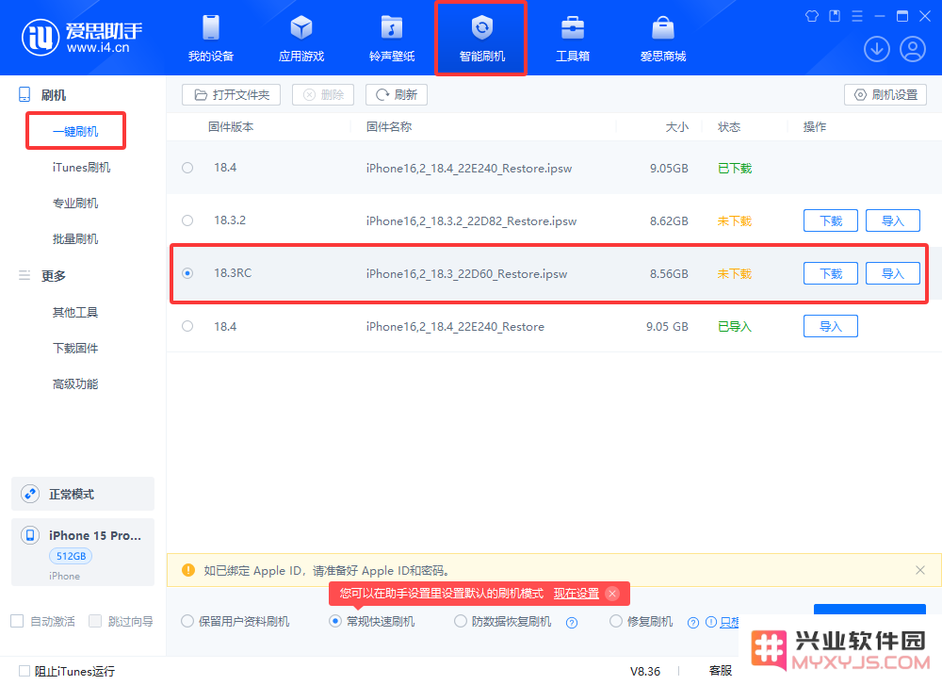The width and height of the screenshot is (942, 685).
Task: Open 我的设备 device section
Action: click(211, 38)
